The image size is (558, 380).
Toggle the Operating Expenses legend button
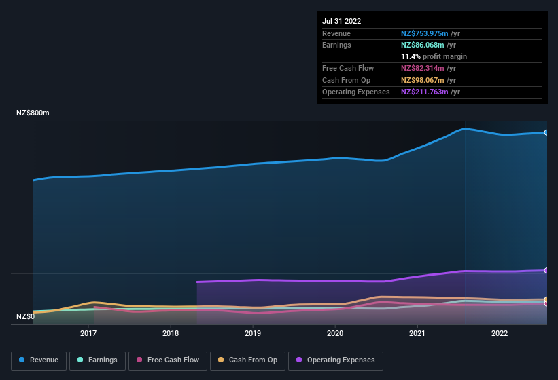[336, 360]
